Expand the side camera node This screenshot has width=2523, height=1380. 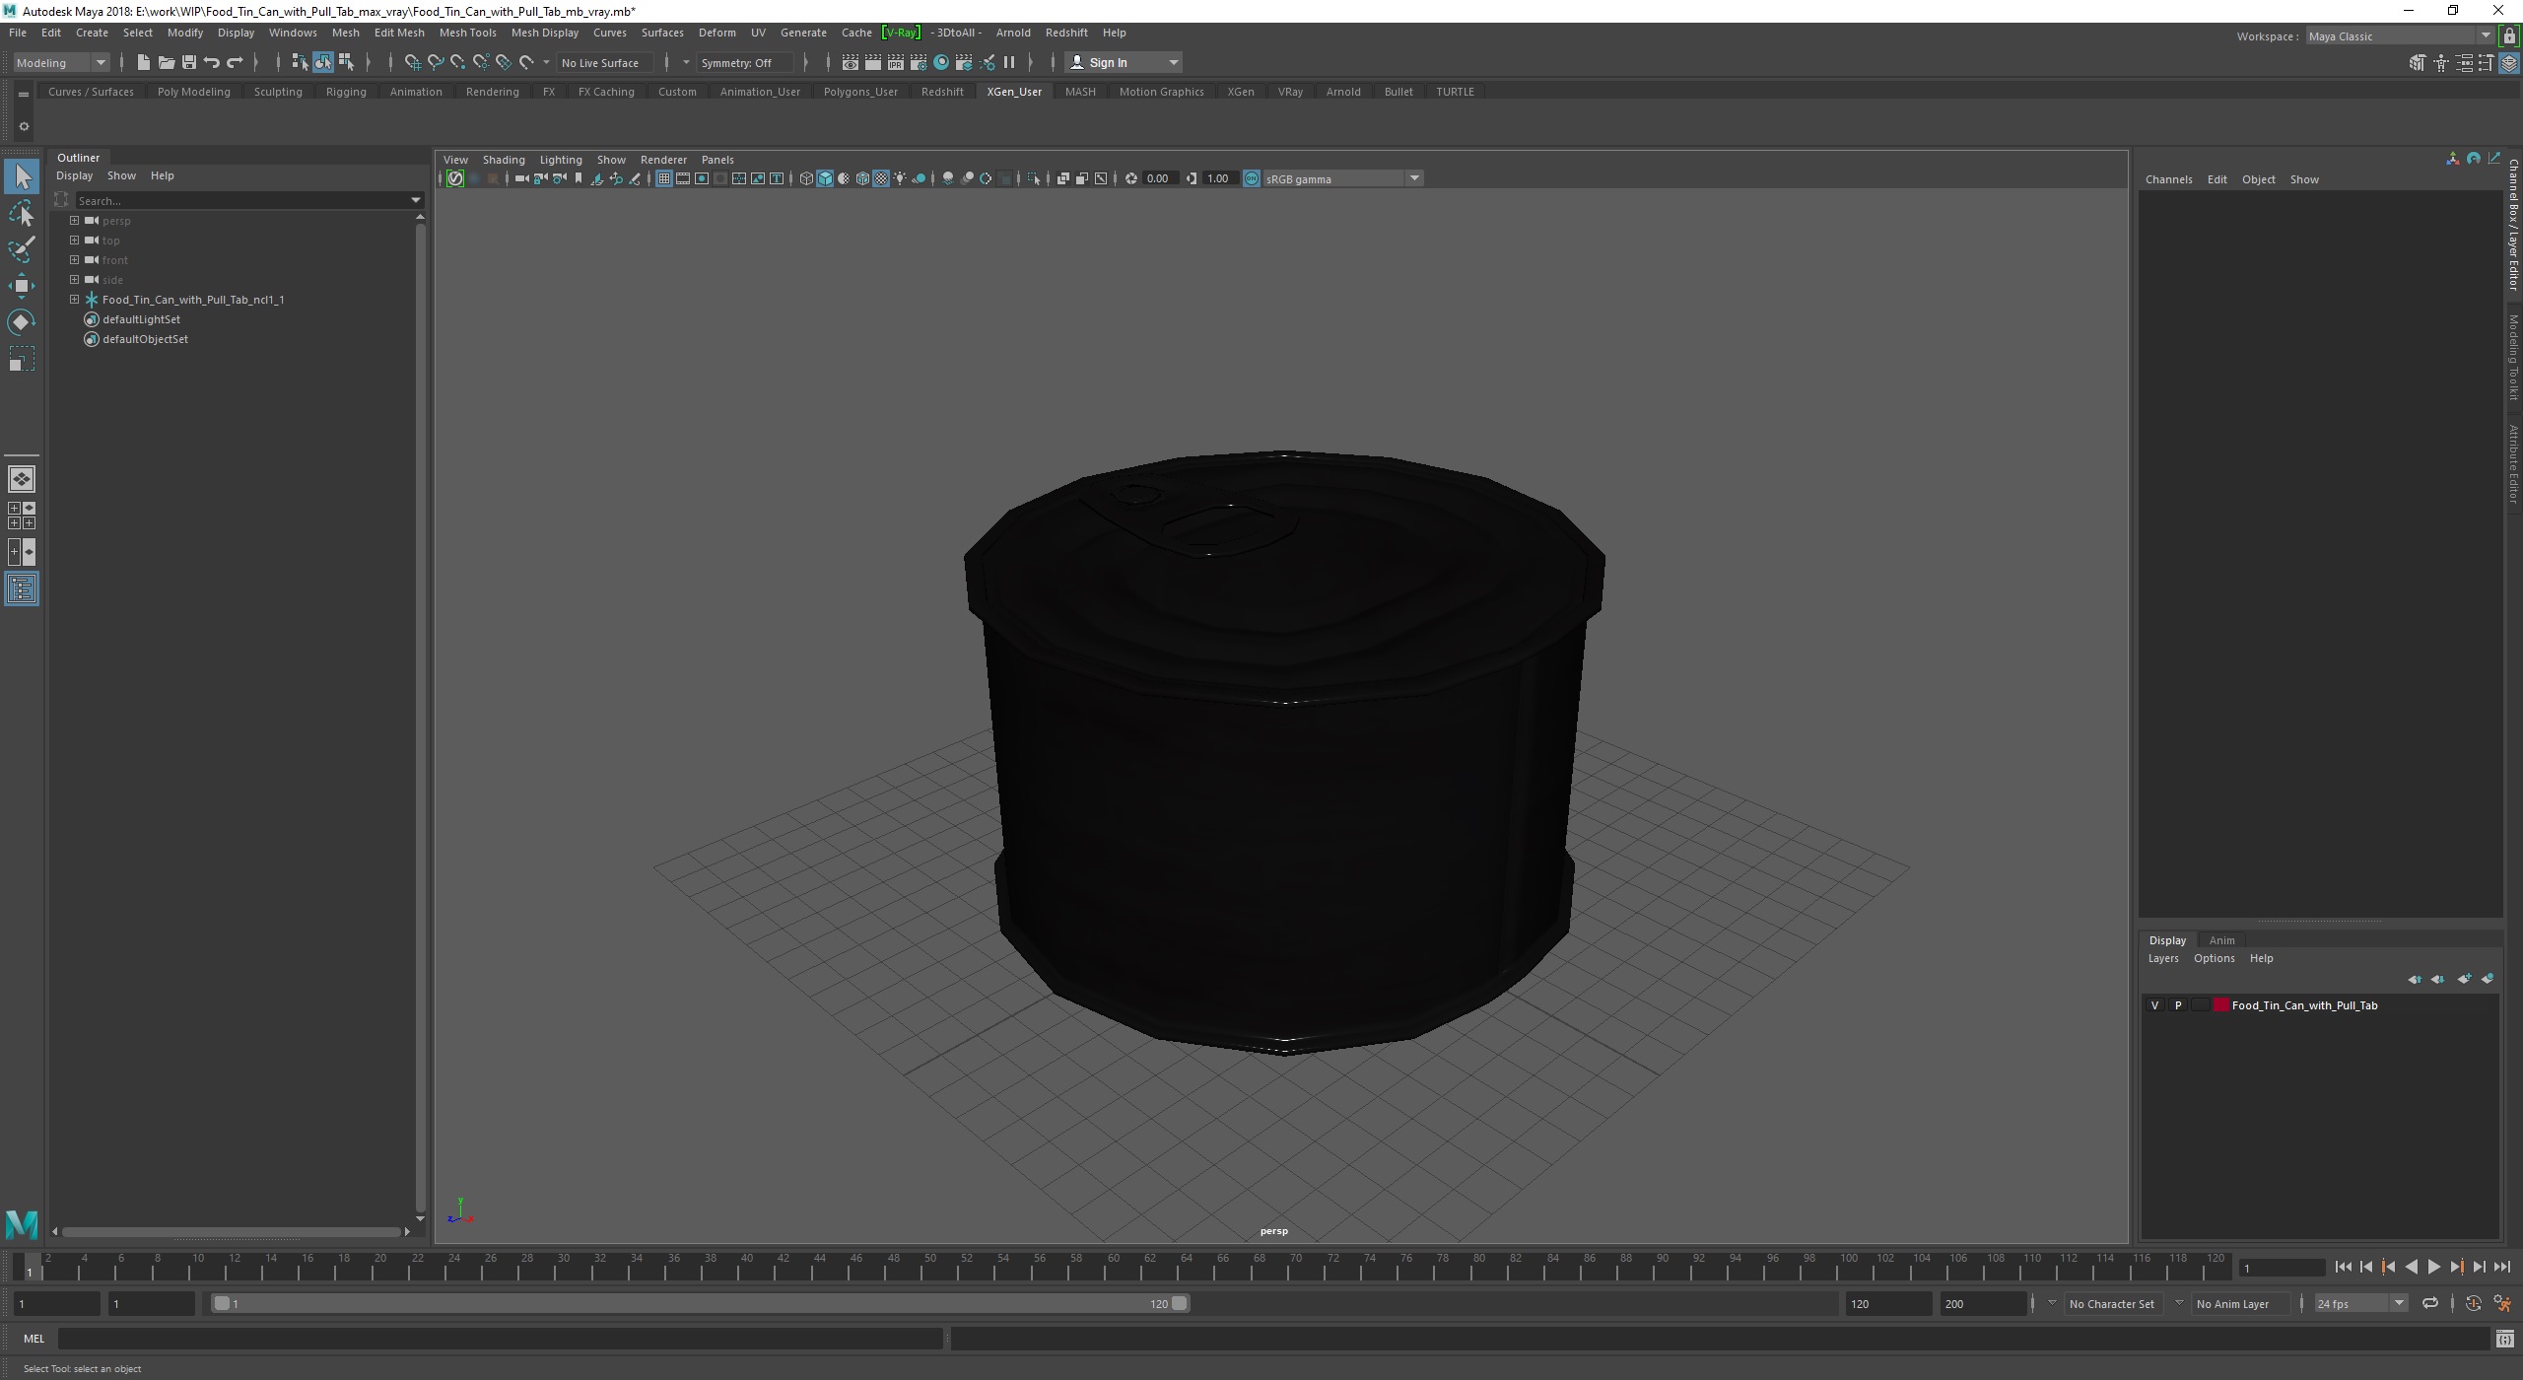tap(74, 279)
